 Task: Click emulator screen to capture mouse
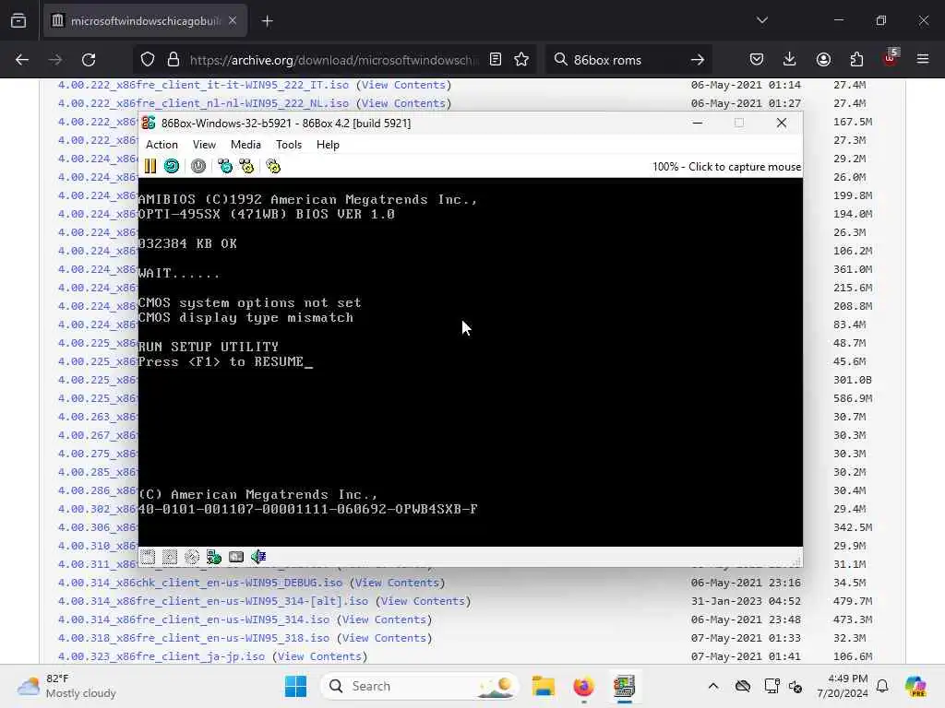click(x=470, y=361)
